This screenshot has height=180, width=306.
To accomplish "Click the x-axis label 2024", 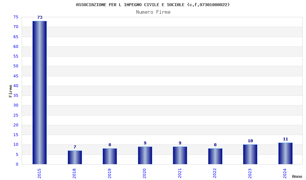I will click(285, 174).
